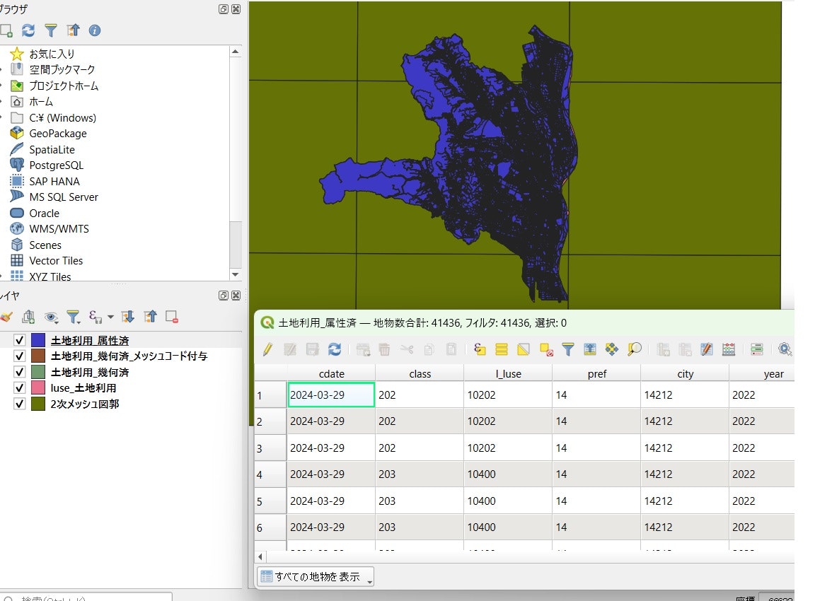Image resolution: width=815 pixels, height=601 pixels.
Task: Reload the attribute table
Action: click(335, 349)
